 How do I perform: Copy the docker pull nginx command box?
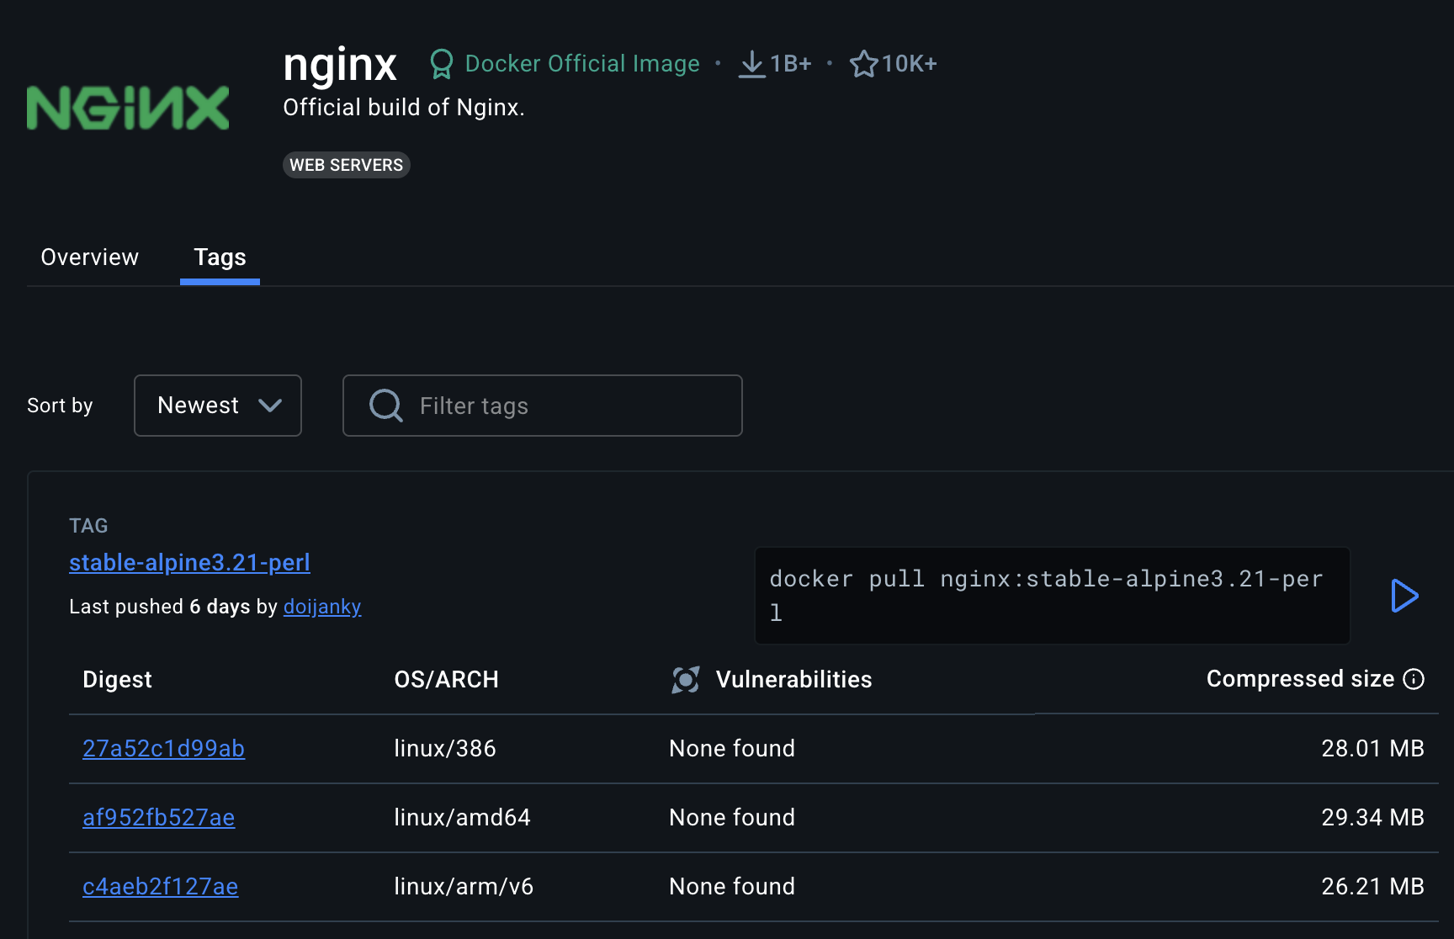(x=1053, y=596)
